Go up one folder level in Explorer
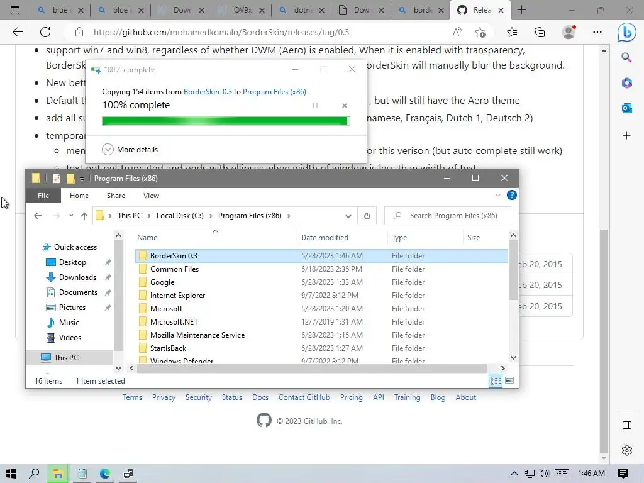The width and height of the screenshot is (644, 483). pos(84,216)
